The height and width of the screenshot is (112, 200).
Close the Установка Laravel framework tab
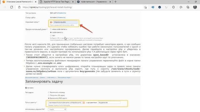point(36,2)
